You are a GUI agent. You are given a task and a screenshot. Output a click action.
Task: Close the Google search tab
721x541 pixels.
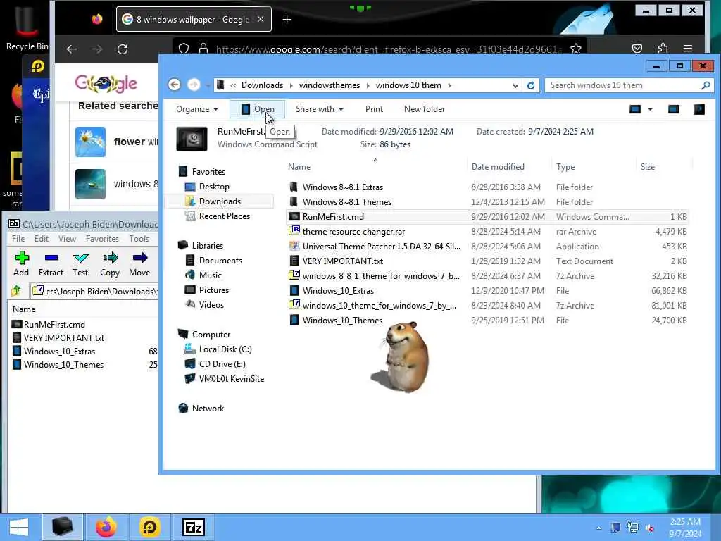pos(261,19)
